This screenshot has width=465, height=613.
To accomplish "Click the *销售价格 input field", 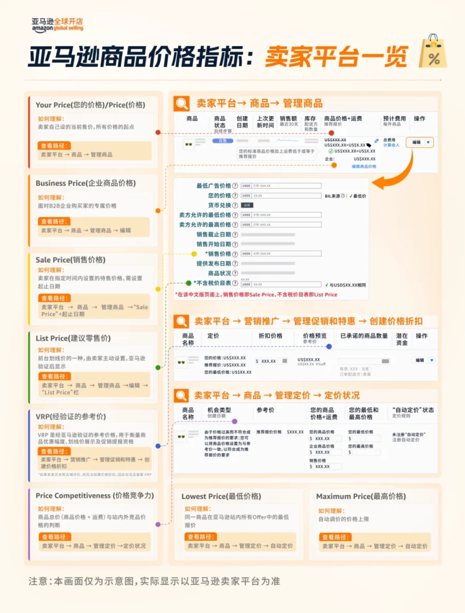I will [282, 254].
